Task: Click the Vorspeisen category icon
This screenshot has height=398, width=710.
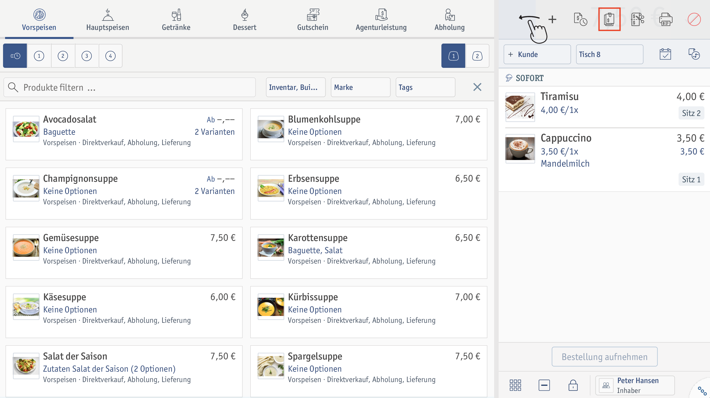Action: (x=40, y=15)
